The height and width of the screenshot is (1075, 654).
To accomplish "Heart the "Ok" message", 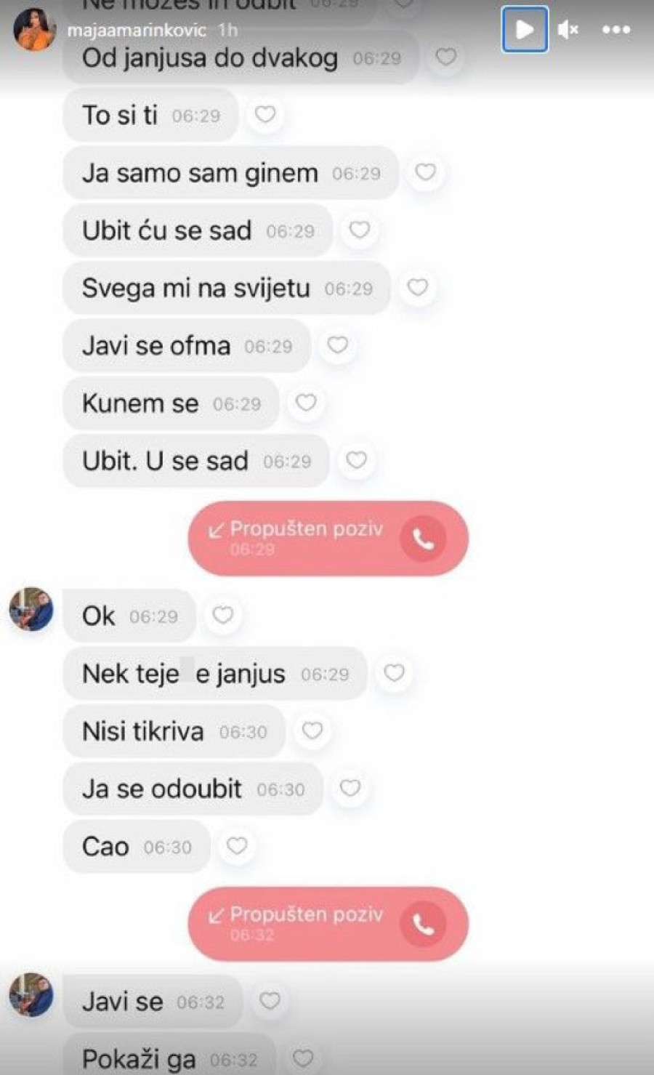I will 222,616.
